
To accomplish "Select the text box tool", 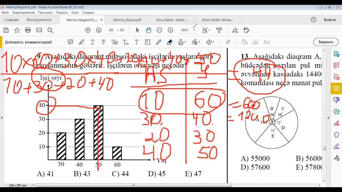I will [x=147, y=42].
